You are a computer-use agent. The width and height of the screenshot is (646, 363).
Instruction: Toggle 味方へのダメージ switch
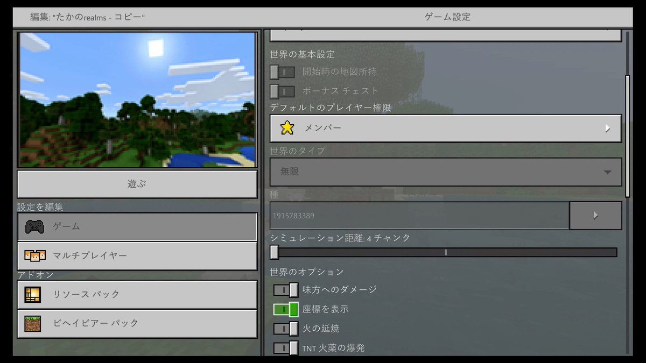point(286,290)
